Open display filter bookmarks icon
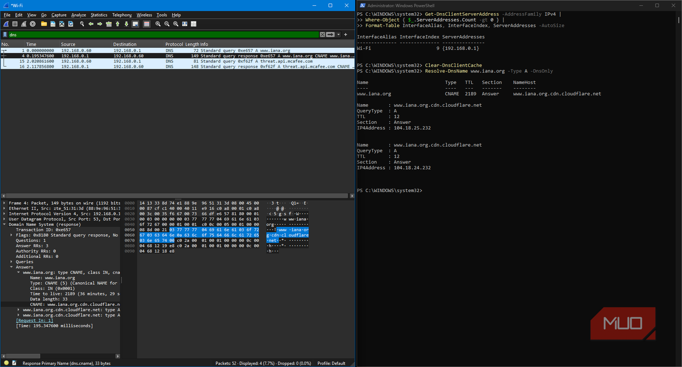 click(x=5, y=35)
